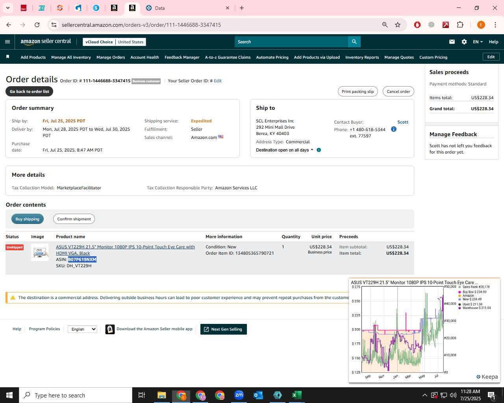Bookmark this page with the star icon

coord(398,25)
